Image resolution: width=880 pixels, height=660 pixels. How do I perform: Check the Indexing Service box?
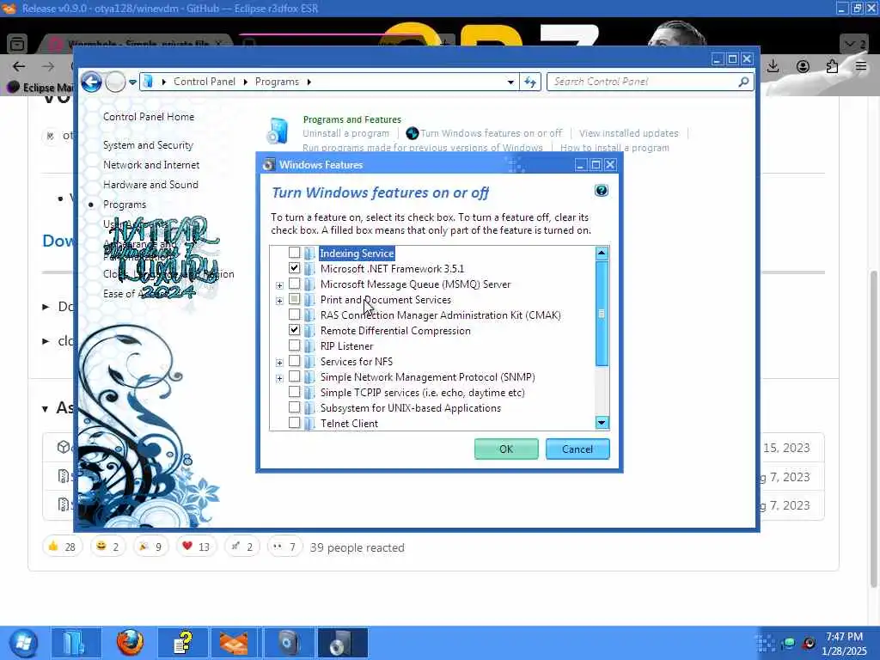click(x=294, y=253)
